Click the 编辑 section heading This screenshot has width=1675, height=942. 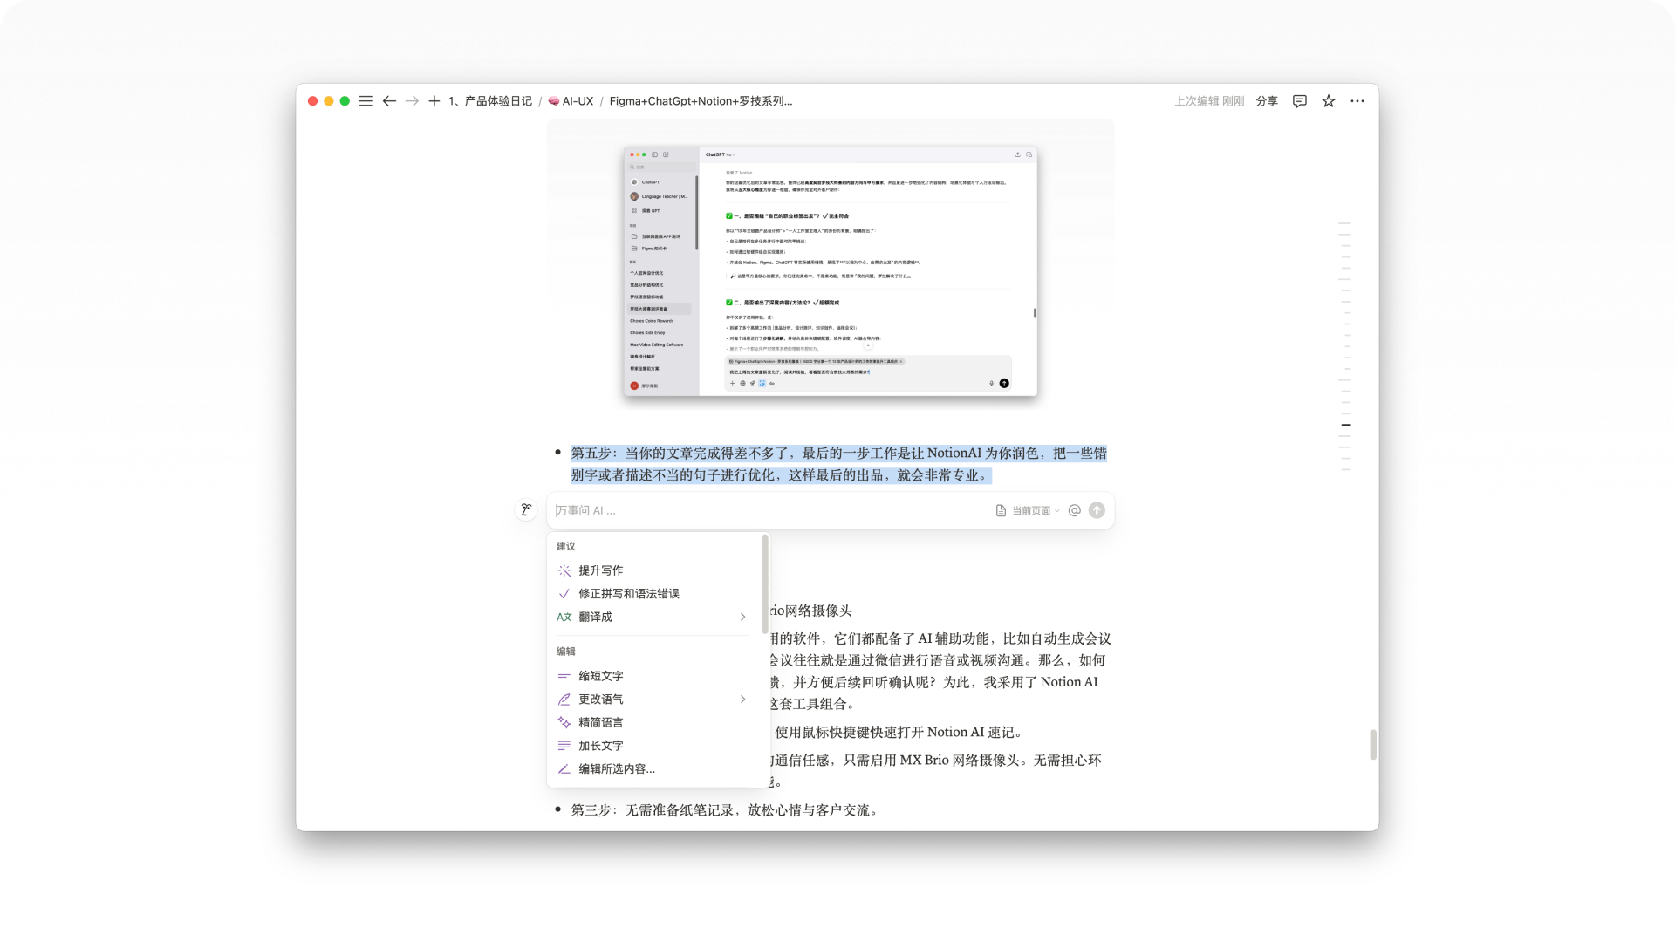[566, 652]
